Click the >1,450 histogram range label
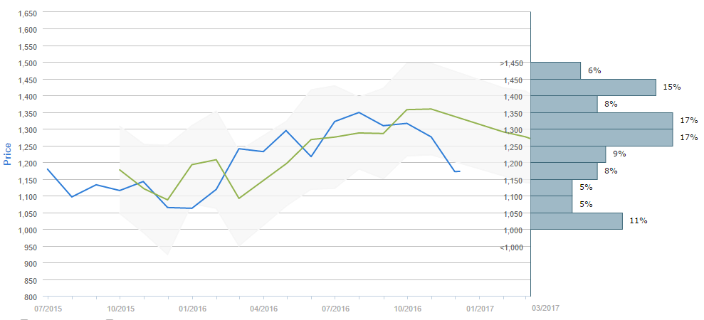 pyautogui.click(x=512, y=64)
